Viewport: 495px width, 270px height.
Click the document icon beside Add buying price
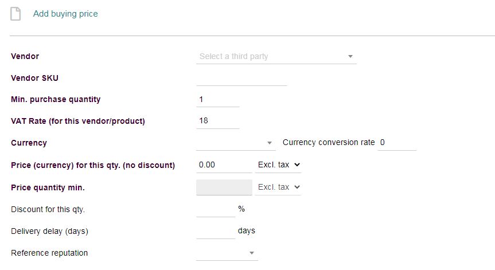[x=15, y=14]
